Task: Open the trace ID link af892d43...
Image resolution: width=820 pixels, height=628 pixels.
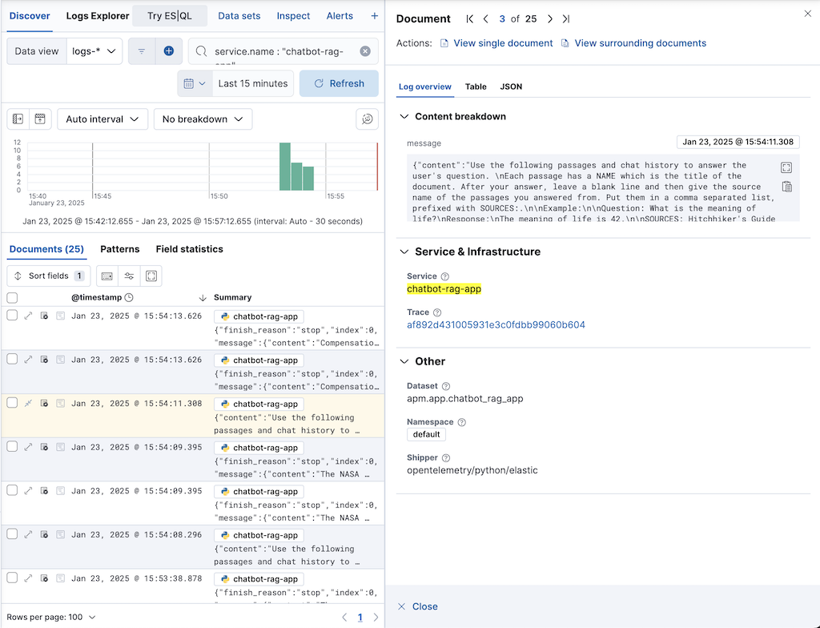Action: (496, 325)
